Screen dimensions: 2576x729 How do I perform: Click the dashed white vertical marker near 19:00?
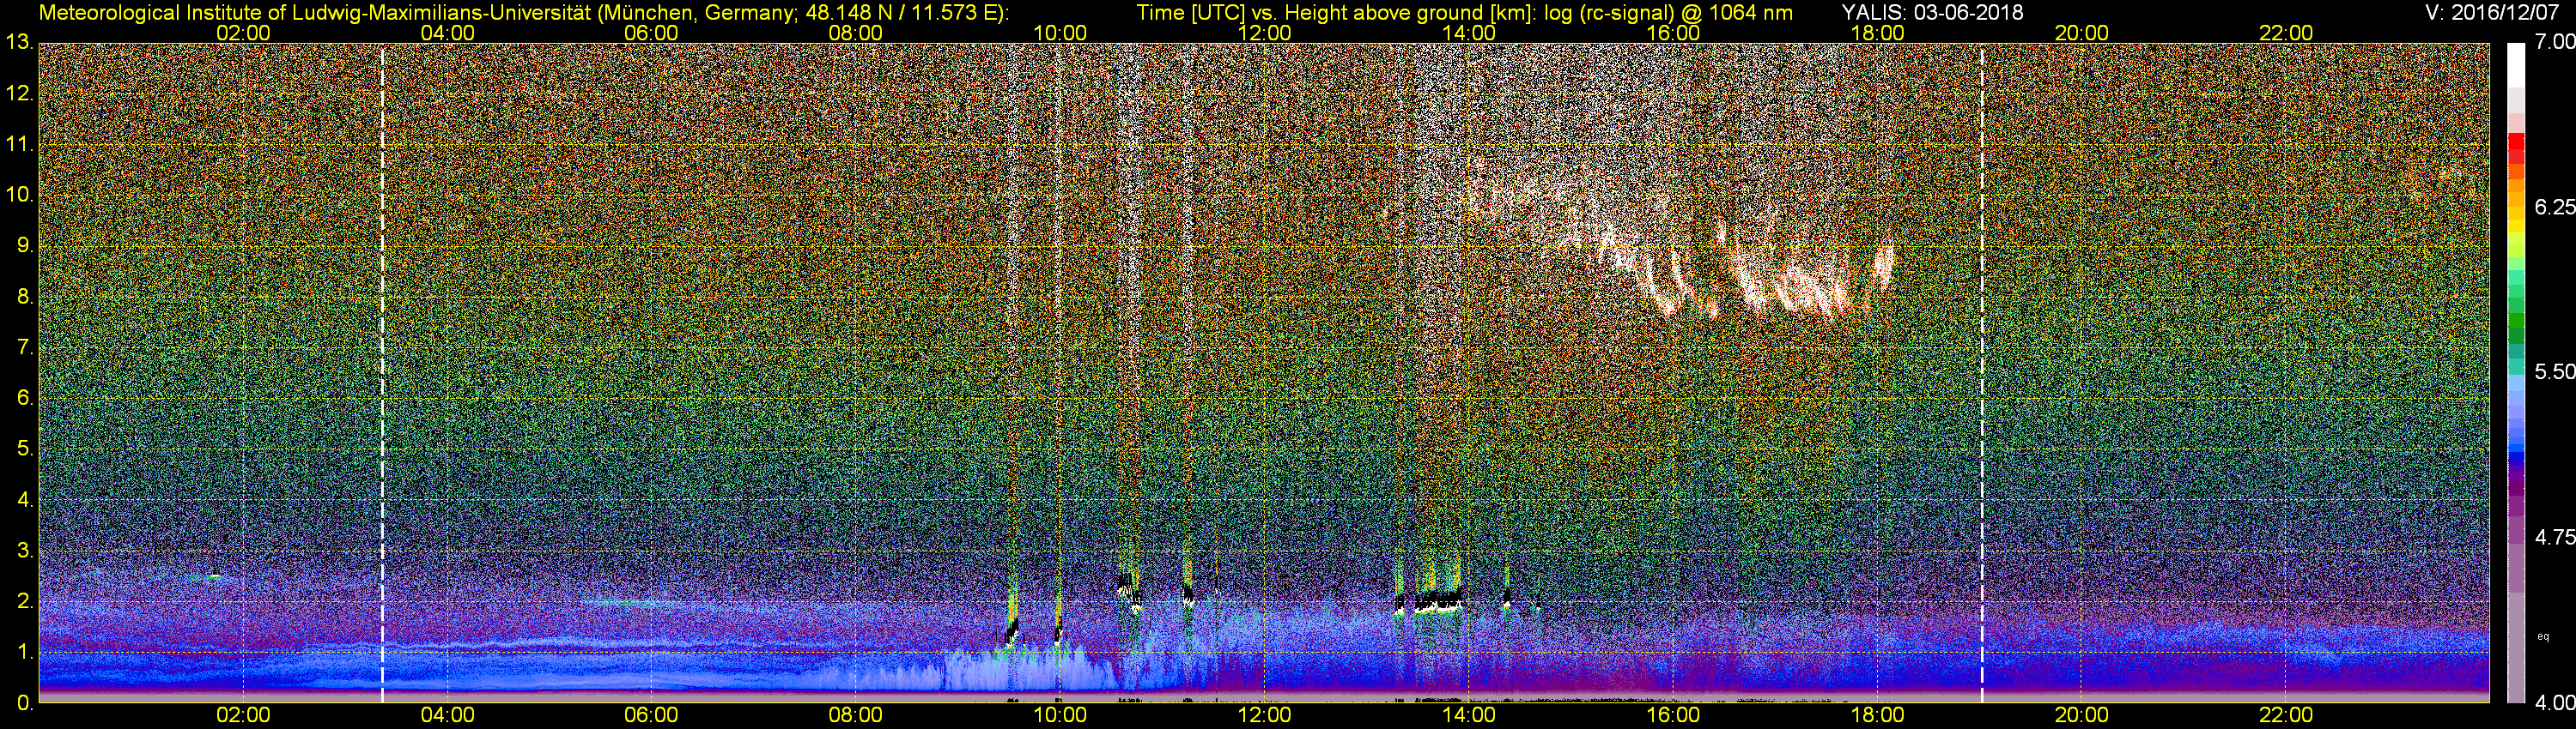click(1981, 372)
